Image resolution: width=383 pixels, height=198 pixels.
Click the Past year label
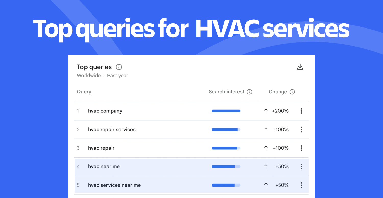coord(117,75)
